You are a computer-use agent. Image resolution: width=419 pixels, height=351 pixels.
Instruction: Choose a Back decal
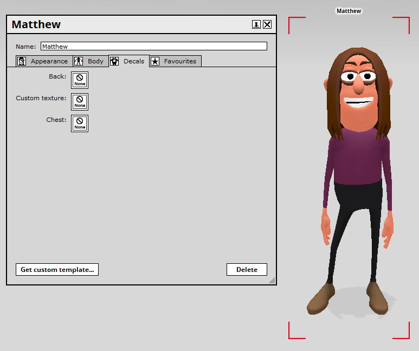(x=80, y=80)
